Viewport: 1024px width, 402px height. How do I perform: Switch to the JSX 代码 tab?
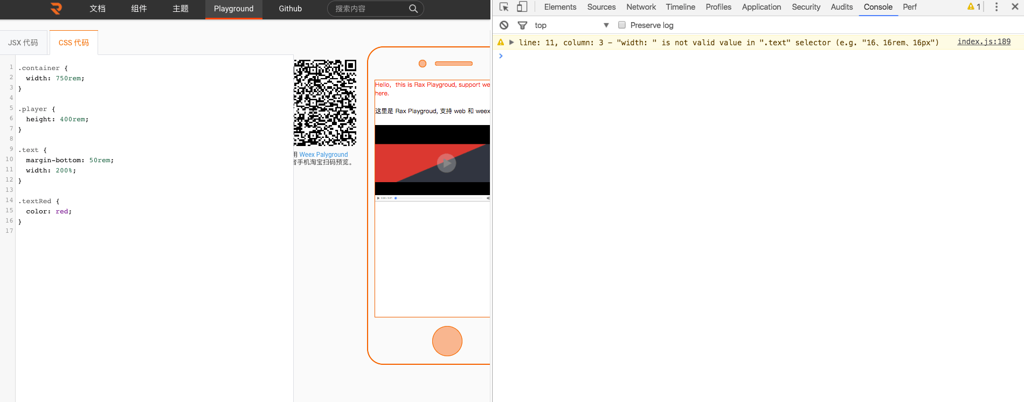point(23,43)
